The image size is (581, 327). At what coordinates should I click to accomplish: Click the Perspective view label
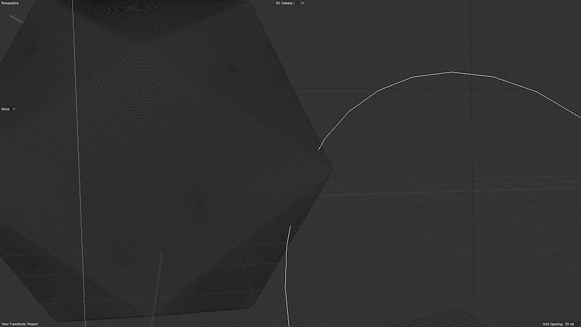pyautogui.click(x=10, y=3)
